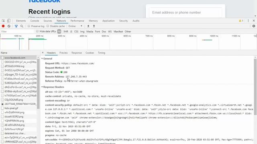Open the Performance panel

click(77, 21)
